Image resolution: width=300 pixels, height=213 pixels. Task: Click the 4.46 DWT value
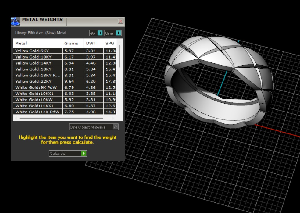click(91, 63)
